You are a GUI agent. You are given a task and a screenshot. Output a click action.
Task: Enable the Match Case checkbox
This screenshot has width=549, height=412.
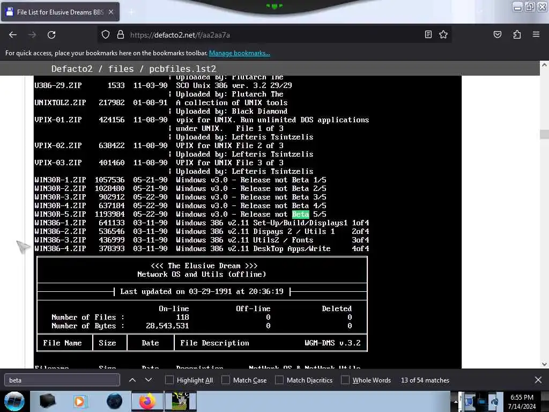(x=226, y=380)
